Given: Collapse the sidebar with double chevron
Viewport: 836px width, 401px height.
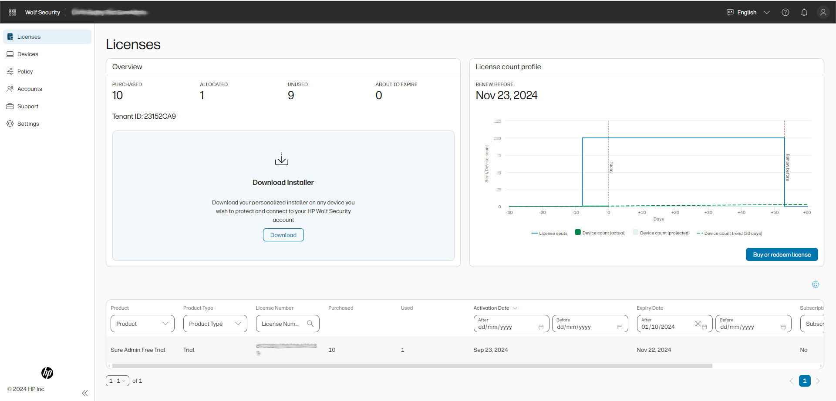Looking at the screenshot, I should coord(85,393).
